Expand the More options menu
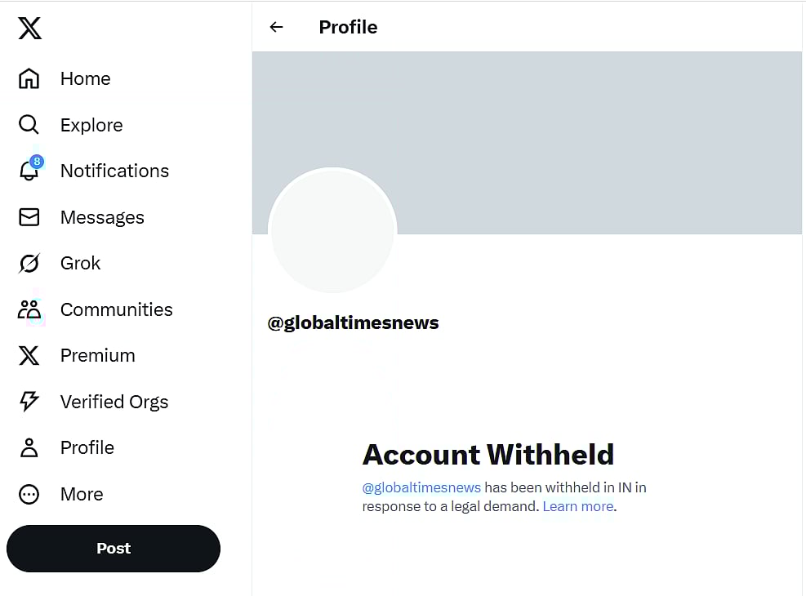Screen dimensions: 806x596 [29, 494]
